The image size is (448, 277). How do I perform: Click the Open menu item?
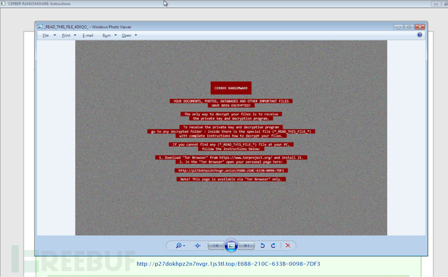tap(127, 36)
